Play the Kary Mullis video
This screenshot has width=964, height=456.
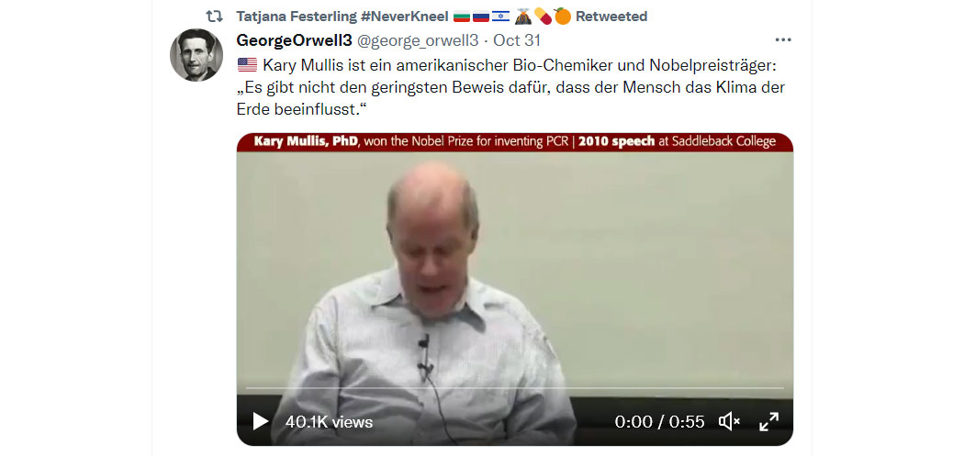(x=260, y=421)
